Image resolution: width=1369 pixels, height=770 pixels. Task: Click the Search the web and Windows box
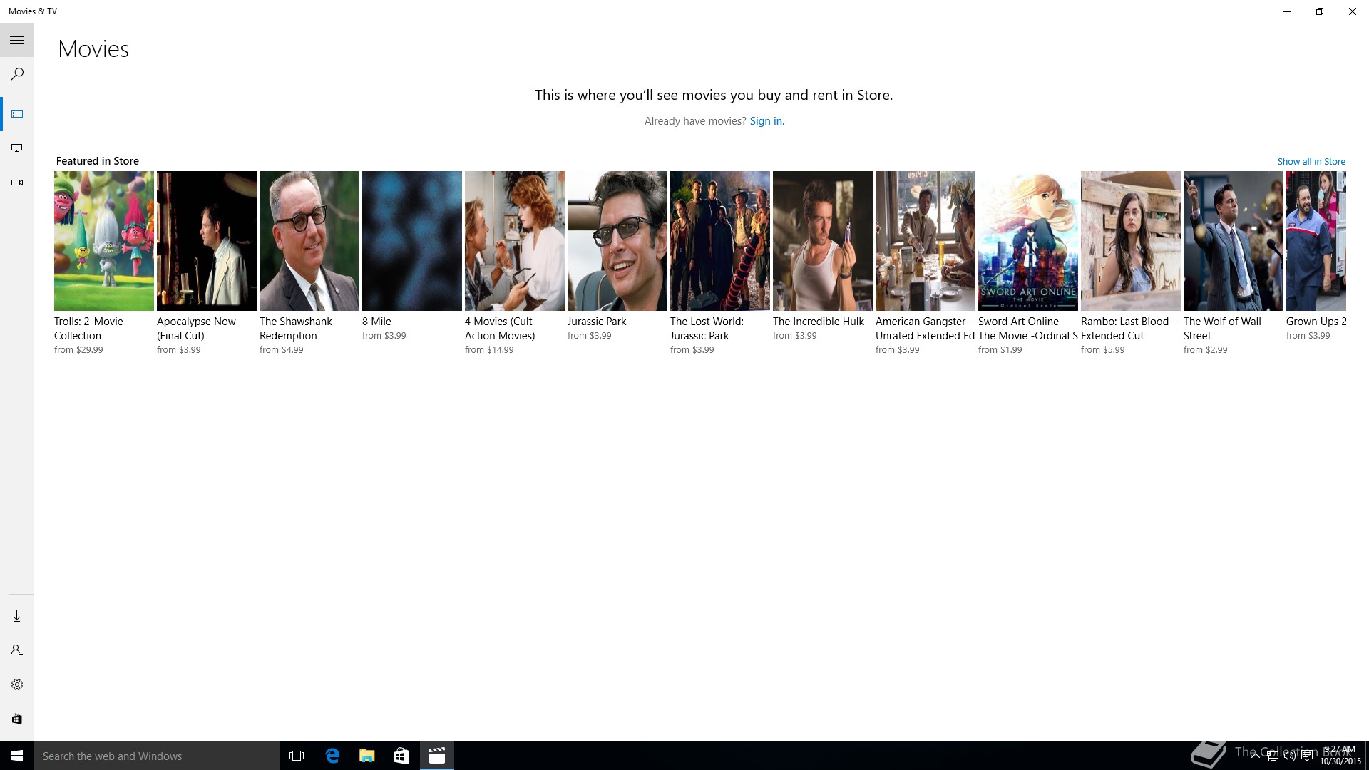click(157, 756)
